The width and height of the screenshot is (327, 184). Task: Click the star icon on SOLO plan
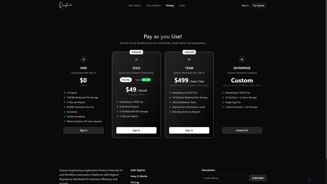[x=136, y=60]
